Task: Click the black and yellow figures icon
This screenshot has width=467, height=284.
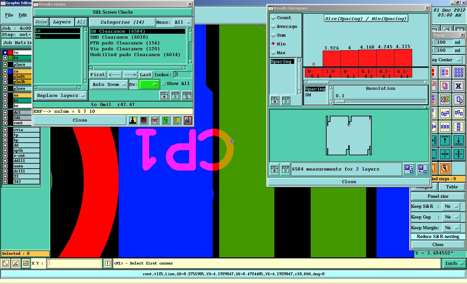Action: [133, 120]
